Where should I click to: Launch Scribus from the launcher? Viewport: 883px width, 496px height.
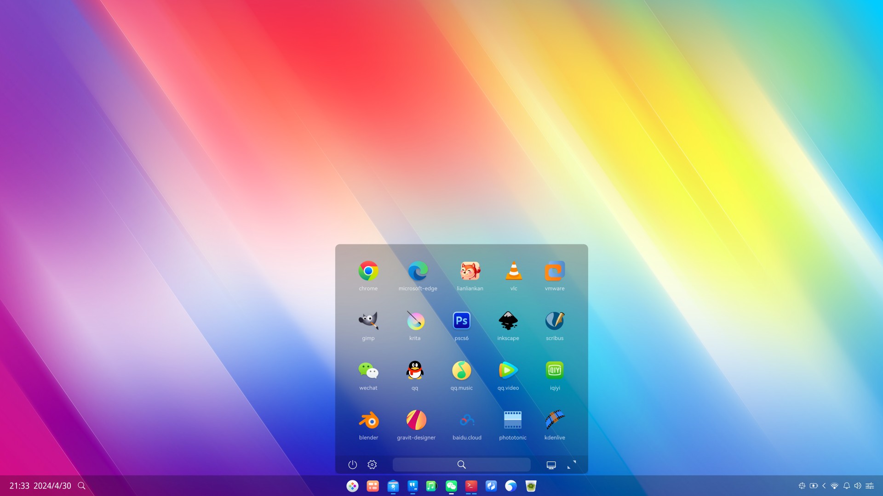[555, 321]
